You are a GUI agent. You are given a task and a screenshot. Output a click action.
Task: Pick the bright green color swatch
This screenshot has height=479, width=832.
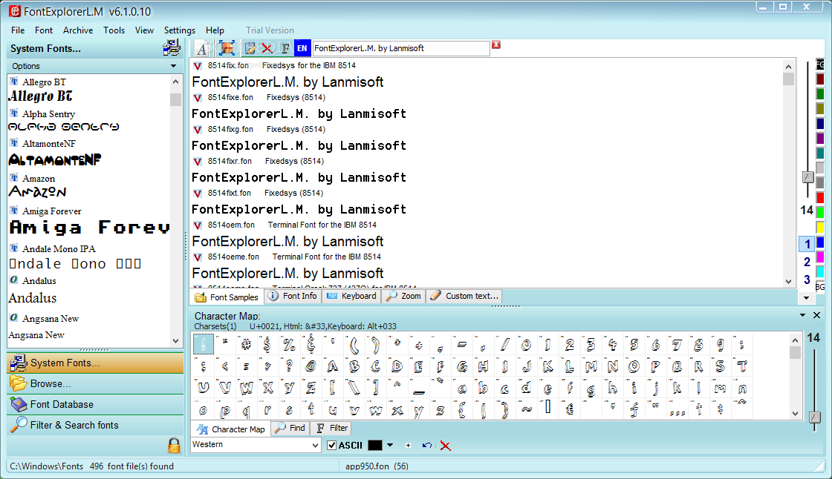[820, 213]
